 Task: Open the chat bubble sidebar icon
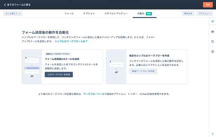coord(212,32)
